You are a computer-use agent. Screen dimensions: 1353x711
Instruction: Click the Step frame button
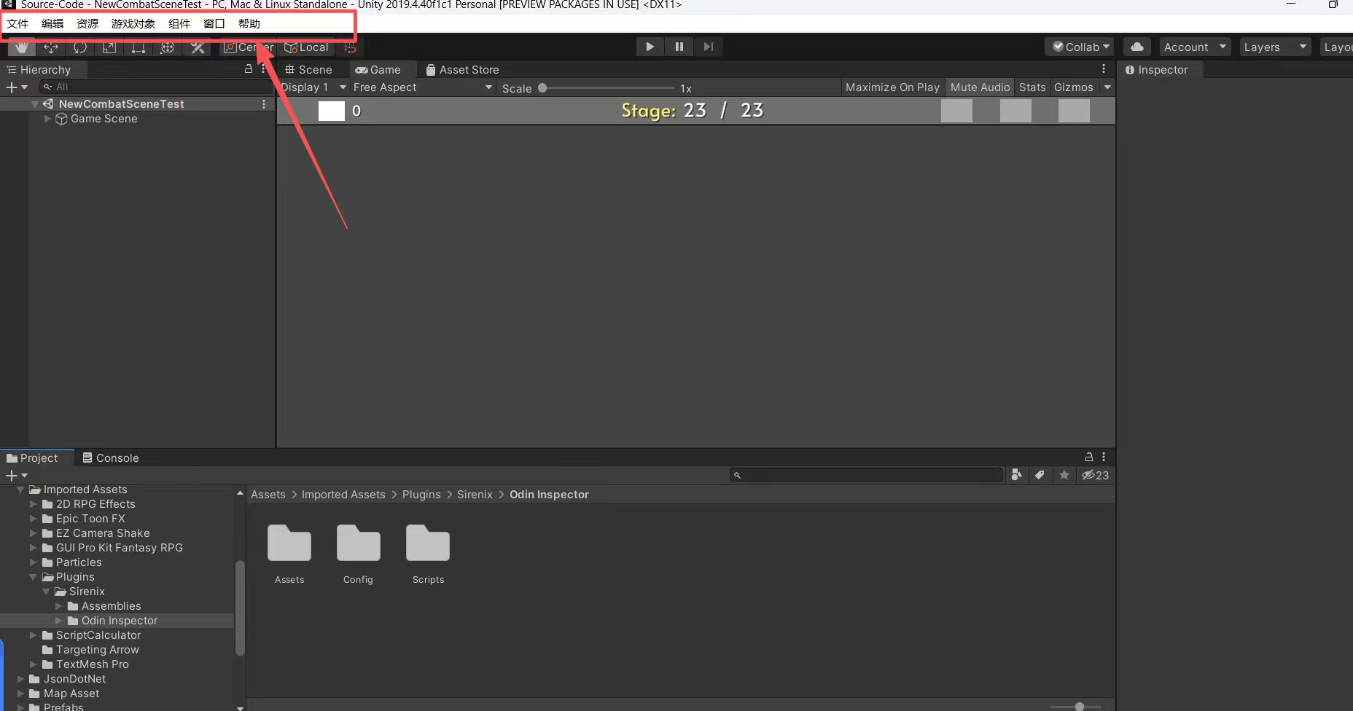coord(708,47)
